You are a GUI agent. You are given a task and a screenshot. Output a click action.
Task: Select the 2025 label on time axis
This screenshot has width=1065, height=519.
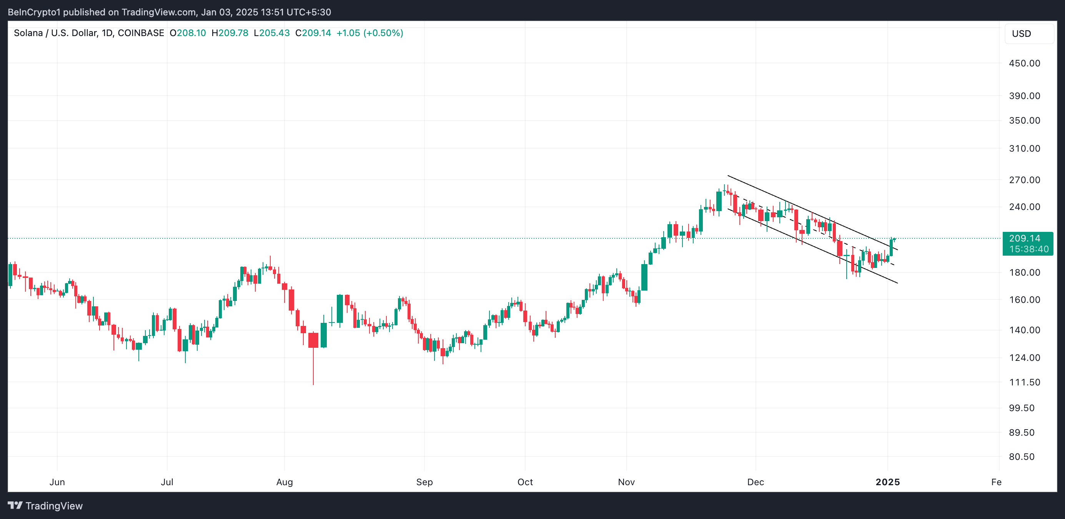(x=887, y=482)
